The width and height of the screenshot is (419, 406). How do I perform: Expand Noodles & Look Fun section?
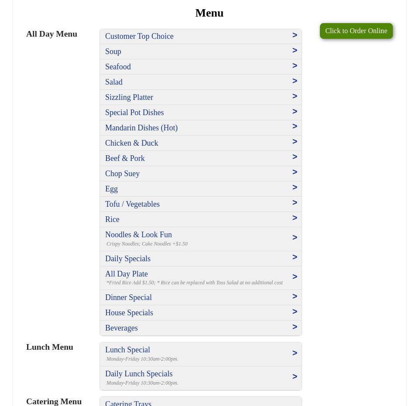[138, 235]
